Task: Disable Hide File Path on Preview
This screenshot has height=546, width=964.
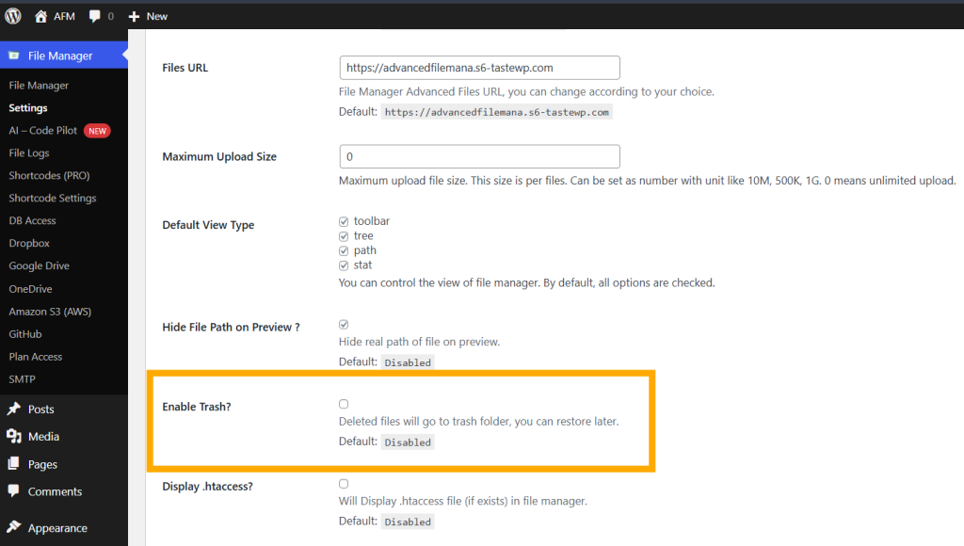Action: tap(344, 324)
